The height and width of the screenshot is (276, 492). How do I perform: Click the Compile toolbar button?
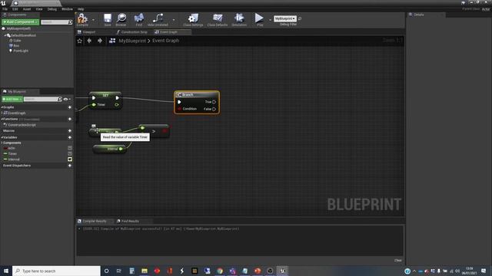point(82,20)
